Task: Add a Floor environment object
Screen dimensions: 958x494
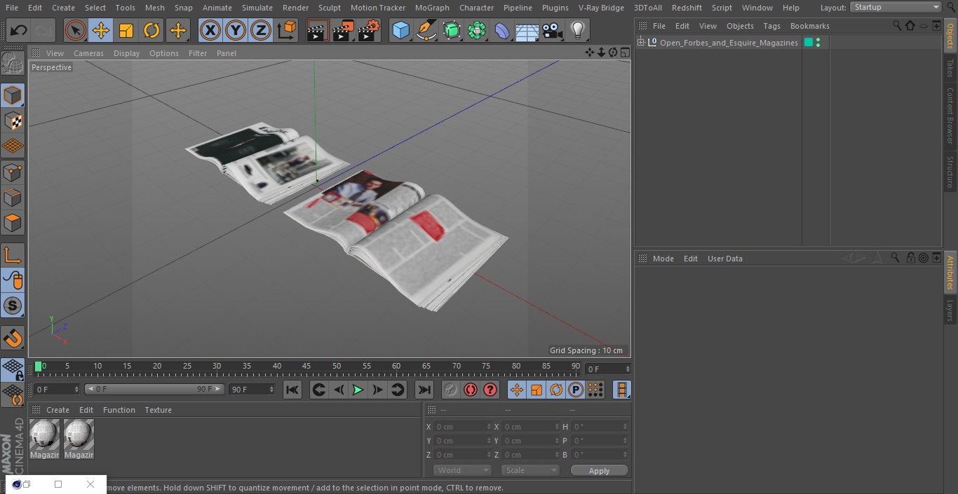Action: pos(527,30)
